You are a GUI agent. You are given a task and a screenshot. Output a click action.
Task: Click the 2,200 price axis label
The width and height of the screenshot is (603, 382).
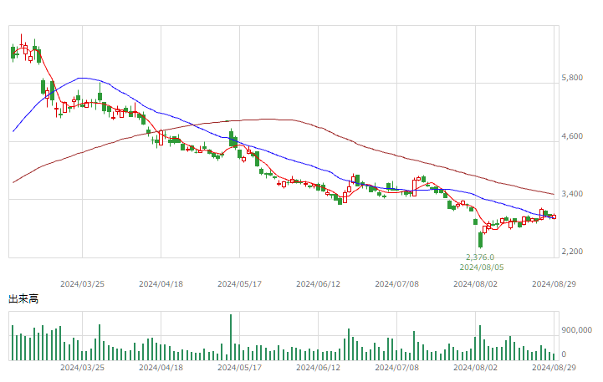coord(572,252)
